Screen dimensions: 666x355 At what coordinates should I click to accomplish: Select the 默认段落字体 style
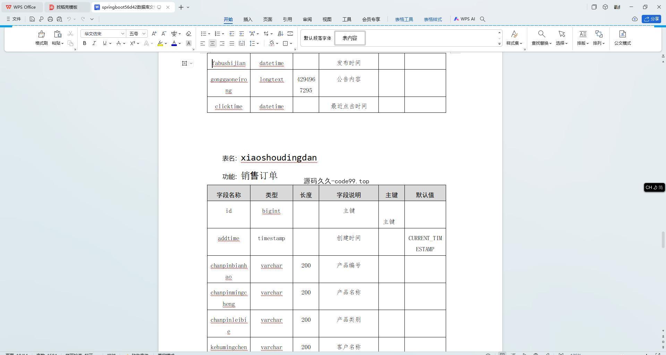317,38
